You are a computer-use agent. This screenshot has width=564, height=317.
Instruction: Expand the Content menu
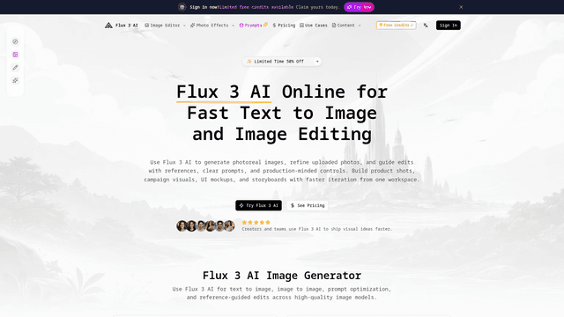(346, 26)
